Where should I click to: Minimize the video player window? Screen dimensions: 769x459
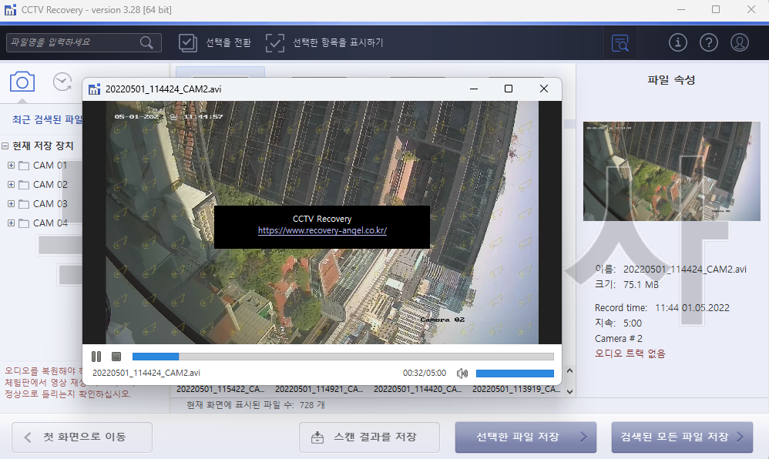474,89
